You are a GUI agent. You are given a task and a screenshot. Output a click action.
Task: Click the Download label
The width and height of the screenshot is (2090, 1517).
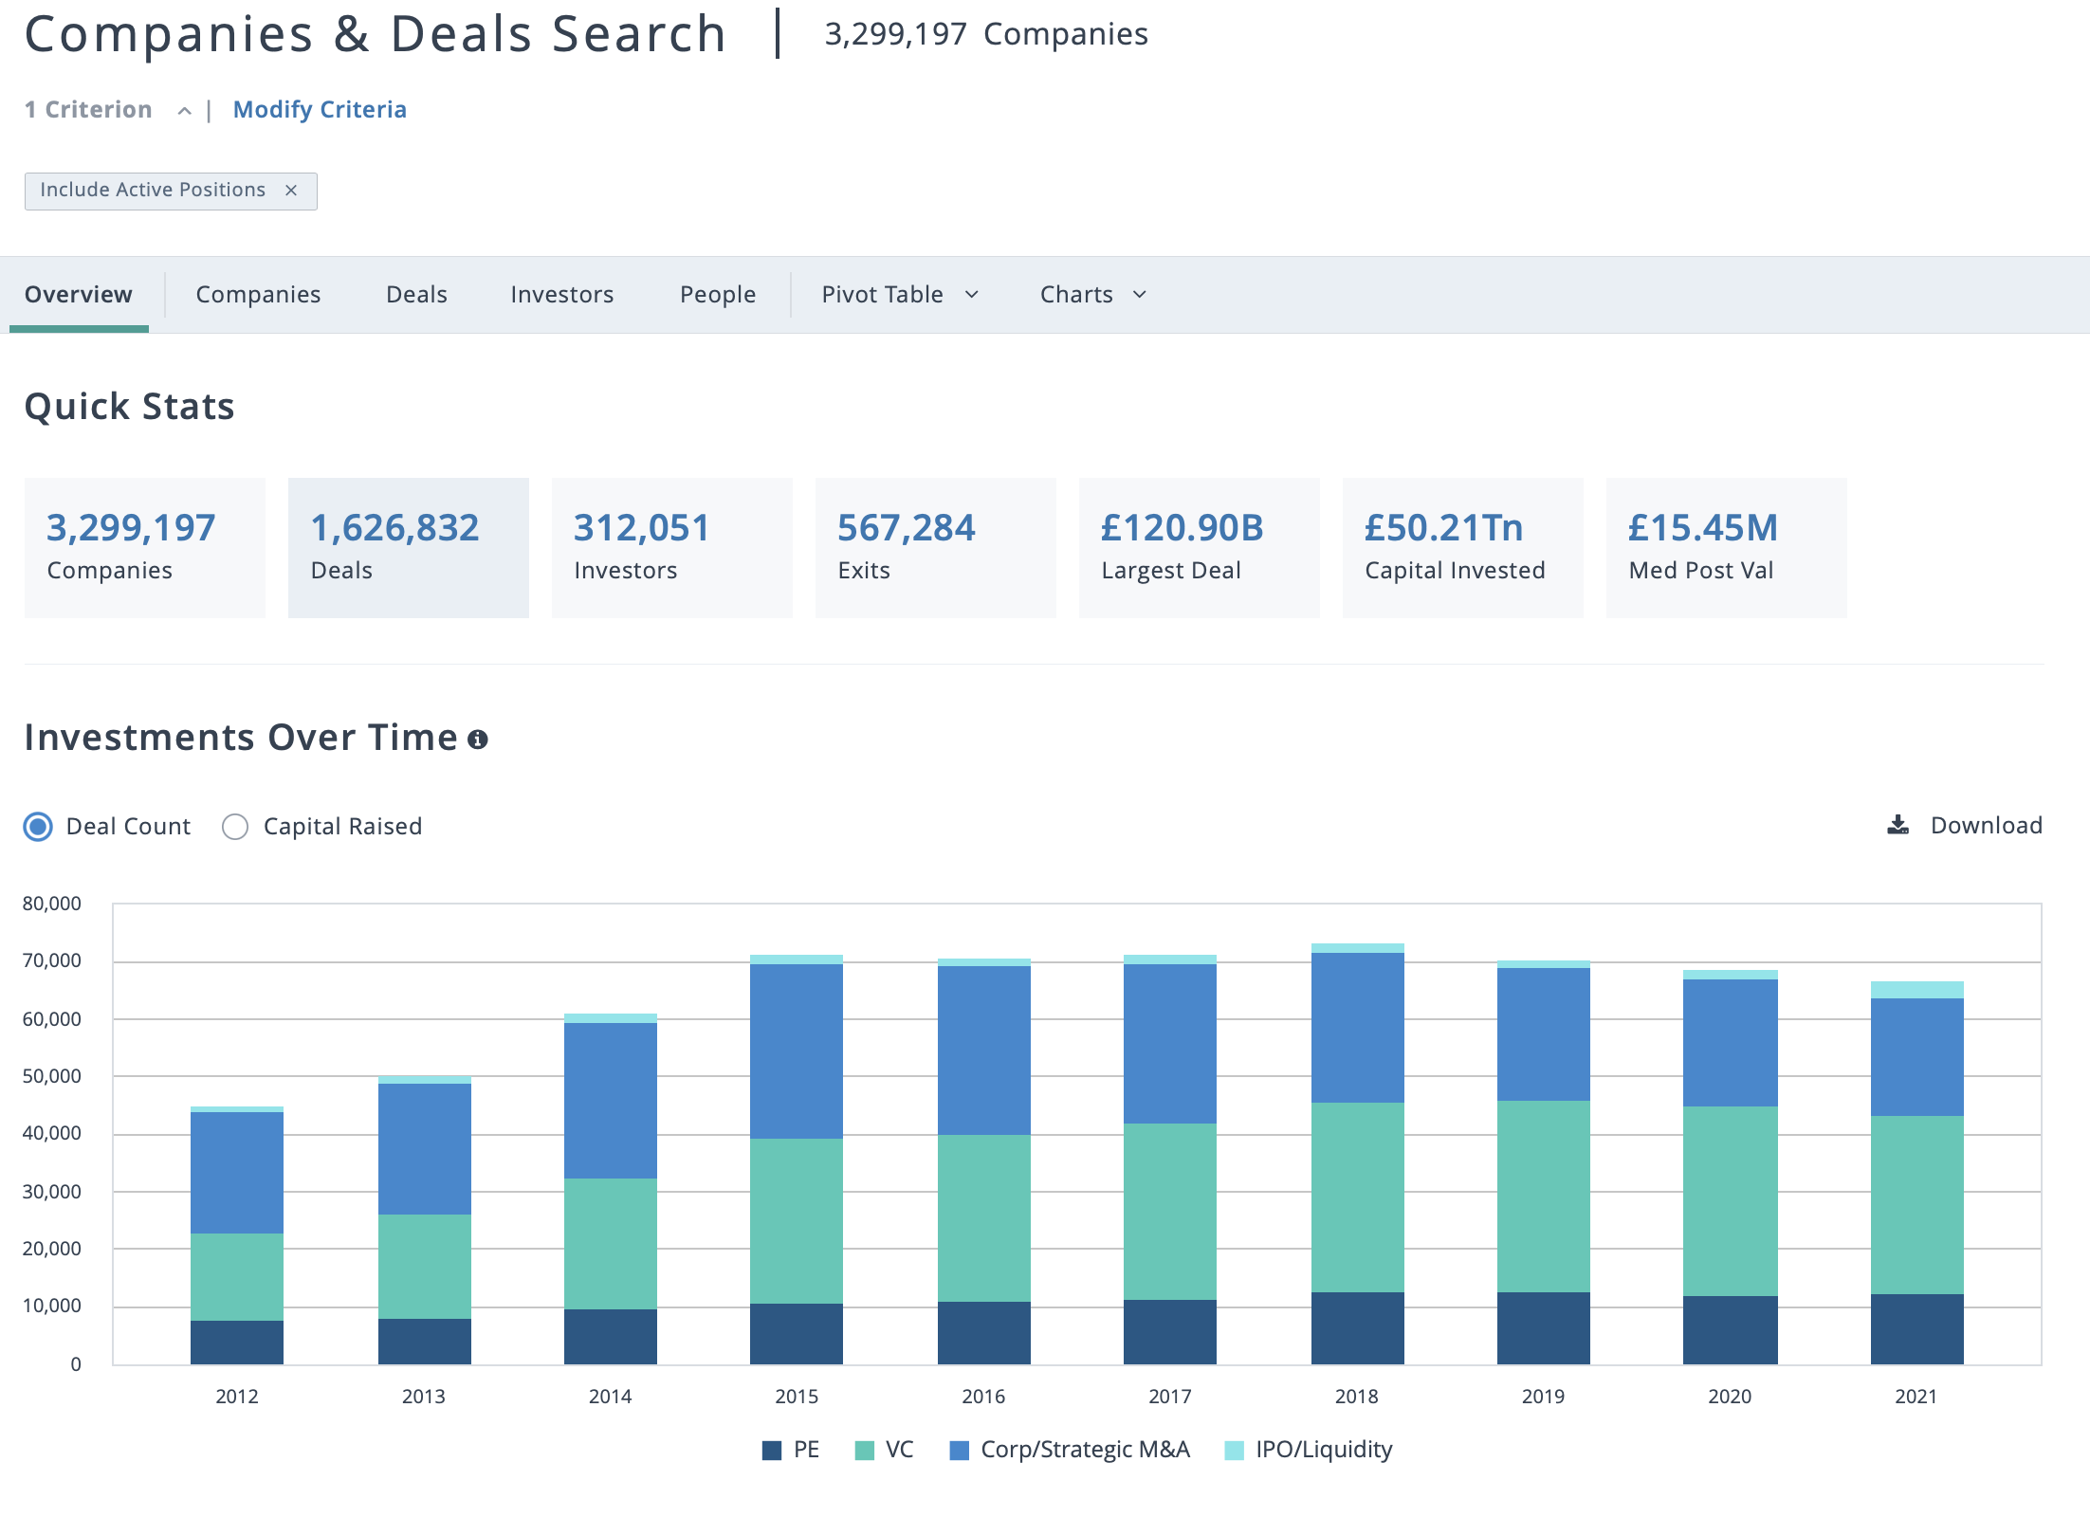coord(1987,825)
